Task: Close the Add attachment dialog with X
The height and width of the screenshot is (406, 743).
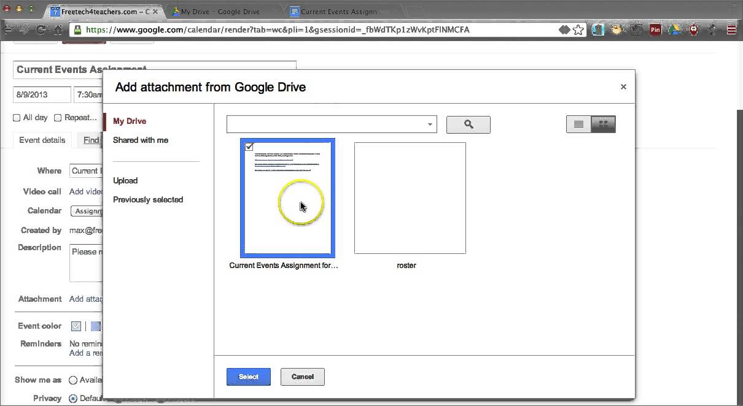Action: (623, 87)
